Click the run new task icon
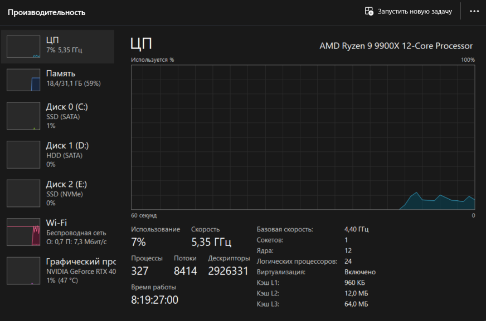486x321 pixels. (x=369, y=12)
